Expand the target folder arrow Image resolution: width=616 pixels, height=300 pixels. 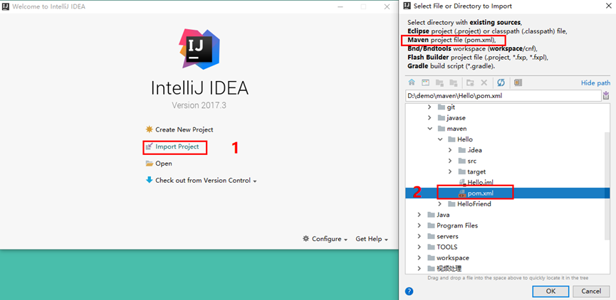(450, 172)
